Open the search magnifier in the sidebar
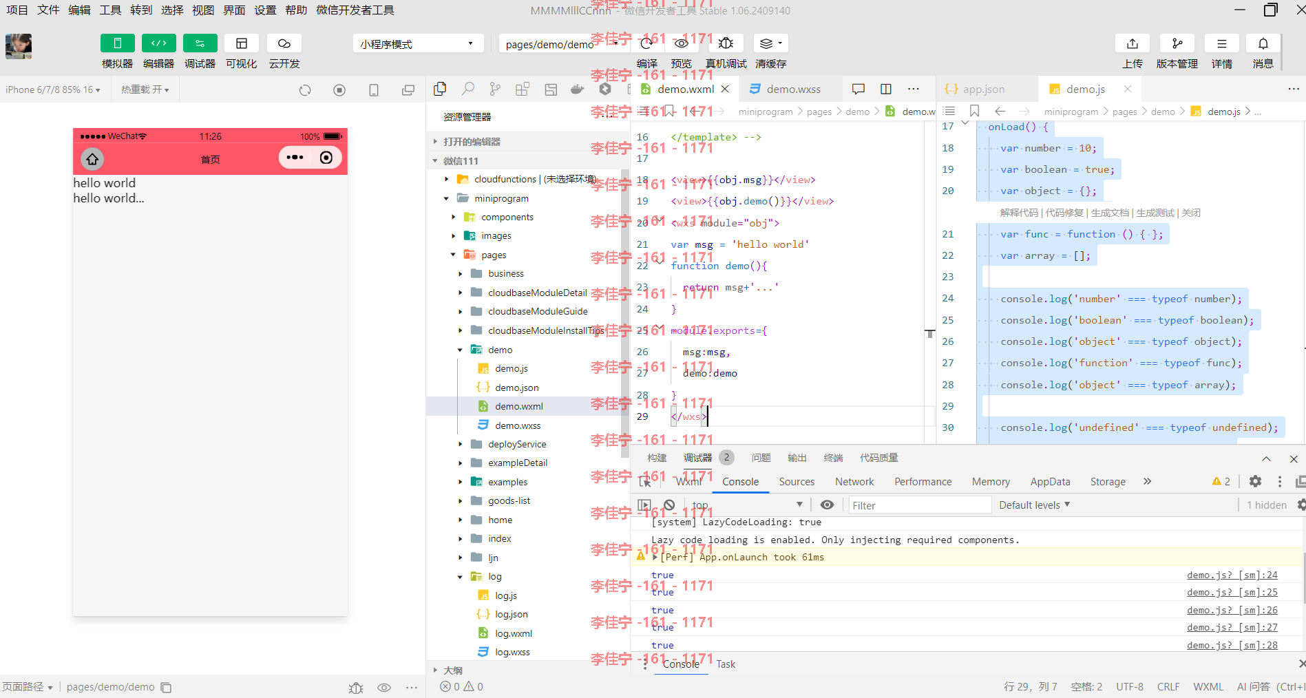Viewport: 1306px width, 698px height. click(467, 89)
